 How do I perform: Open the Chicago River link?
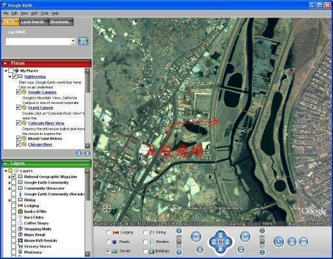coord(40,144)
